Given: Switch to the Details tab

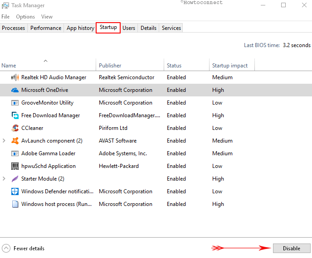Looking at the screenshot, I should pos(148,28).
